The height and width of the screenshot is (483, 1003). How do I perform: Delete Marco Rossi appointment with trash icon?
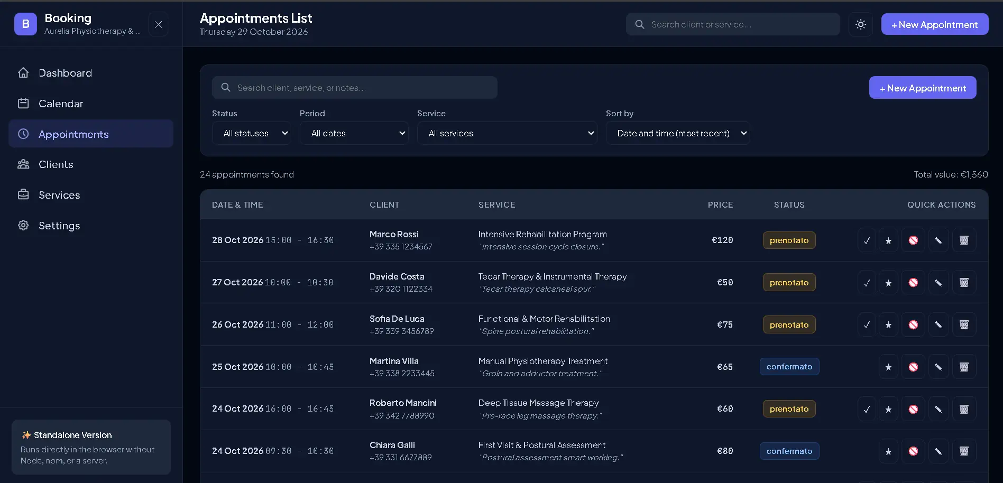click(964, 240)
